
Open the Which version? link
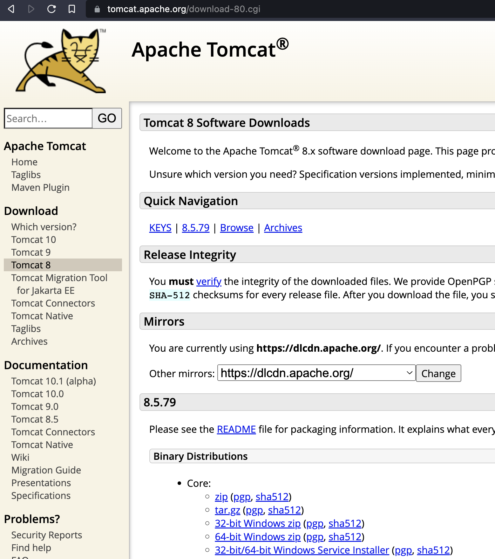click(44, 227)
